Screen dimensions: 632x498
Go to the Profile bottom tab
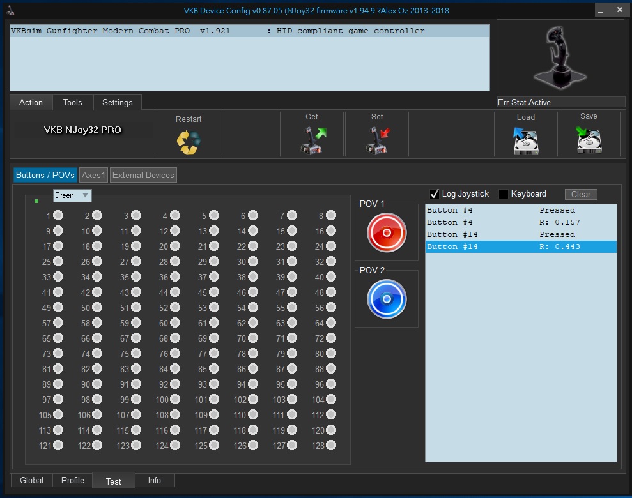(73, 480)
